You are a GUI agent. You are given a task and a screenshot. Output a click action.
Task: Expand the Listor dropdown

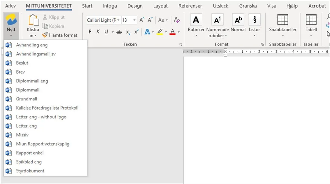[254, 35]
